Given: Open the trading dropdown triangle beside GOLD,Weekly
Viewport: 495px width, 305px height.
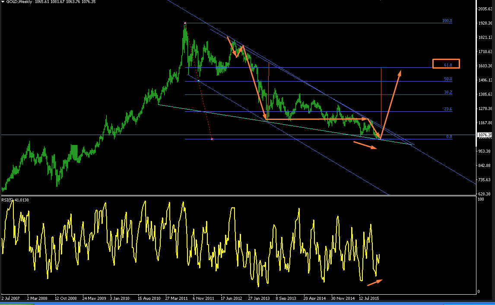Looking at the screenshot, I should point(3,2).
